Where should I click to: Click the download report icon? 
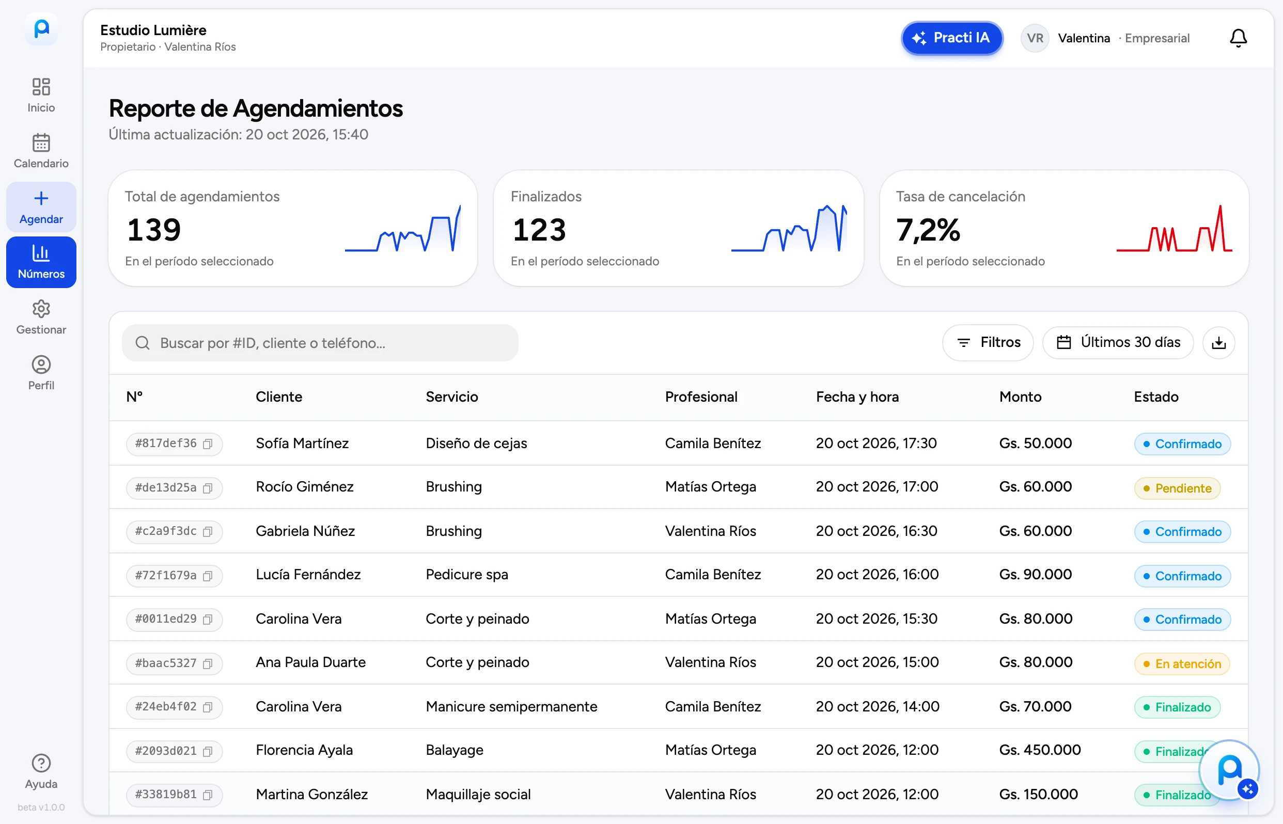pos(1219,343)
